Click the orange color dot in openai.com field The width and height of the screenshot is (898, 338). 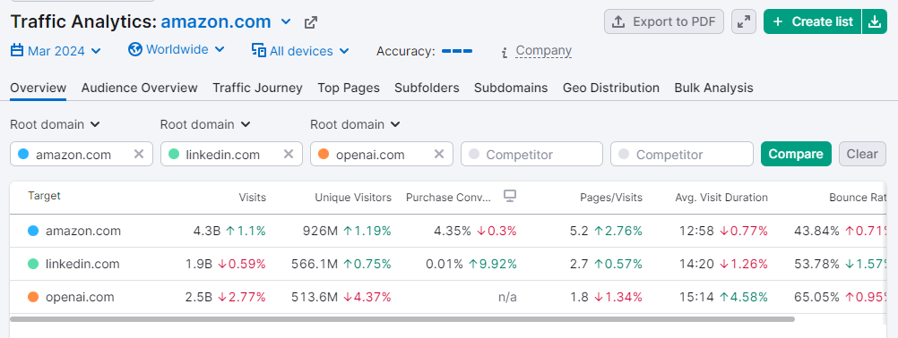coord(324,154)
